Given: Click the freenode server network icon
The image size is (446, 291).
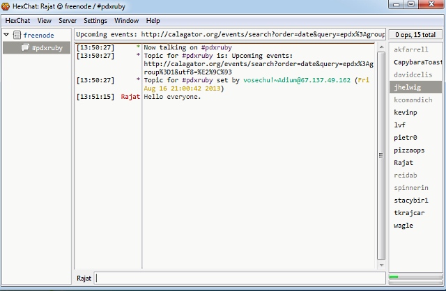Looking at the screenshot, I should tap(17, 35).
